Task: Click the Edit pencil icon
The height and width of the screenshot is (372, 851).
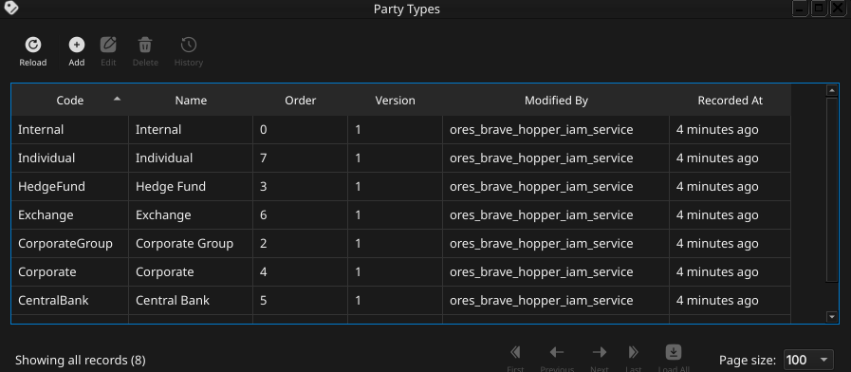Action: pyautogui.click(x=108, y=45)
